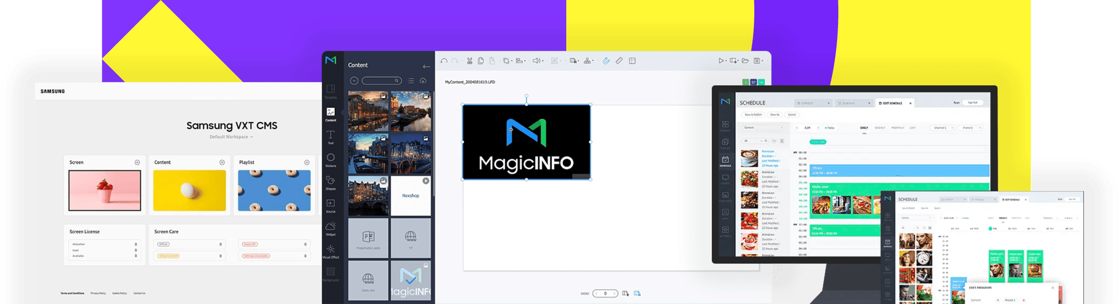1119x304 pixels.
Task: Add new Playlist with plus icon
Action: (307, 163)
